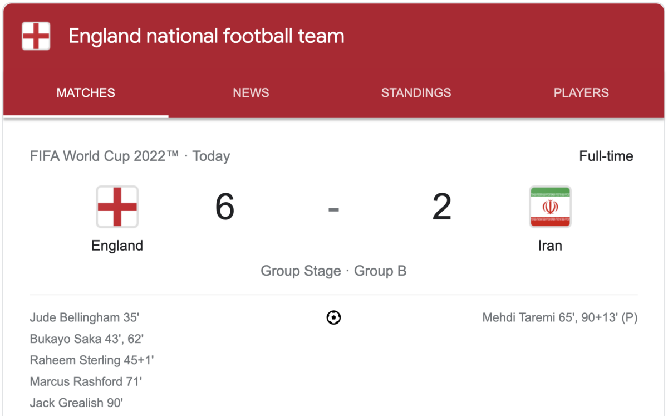Select the Jude Bellingham 35' goal entry

[85, 318]
